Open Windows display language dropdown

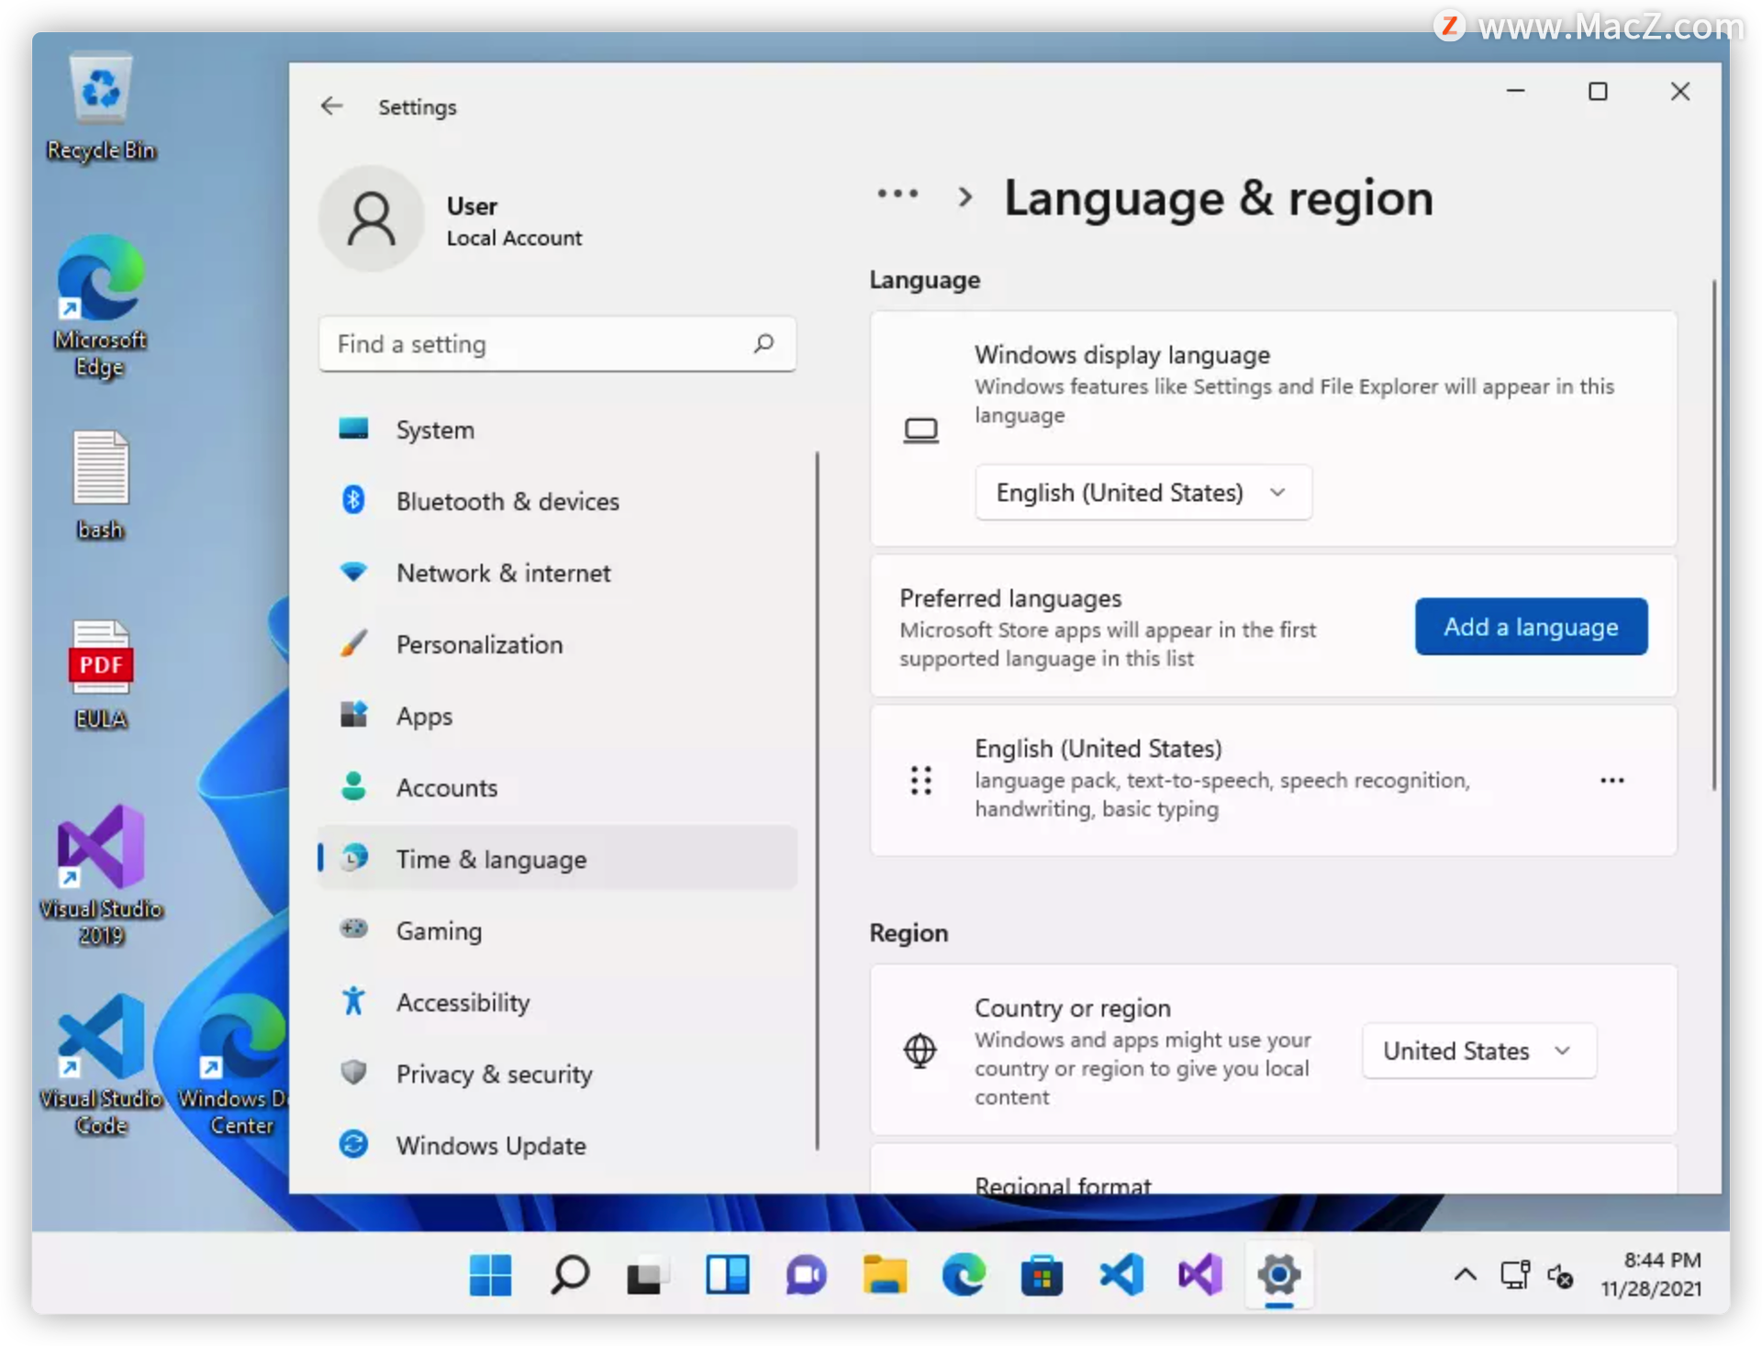(1143, 493)
